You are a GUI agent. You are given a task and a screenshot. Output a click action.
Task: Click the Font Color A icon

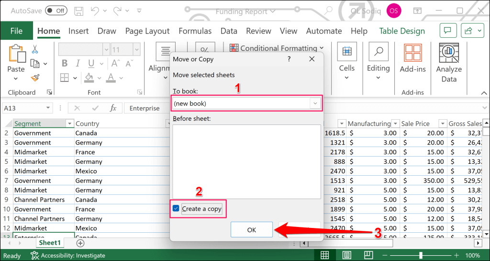point(111,77)
